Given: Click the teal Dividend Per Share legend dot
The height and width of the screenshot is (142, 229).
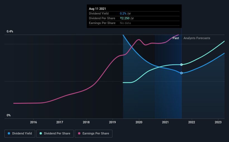Looking at the screenshot, I should pos(41,134).
